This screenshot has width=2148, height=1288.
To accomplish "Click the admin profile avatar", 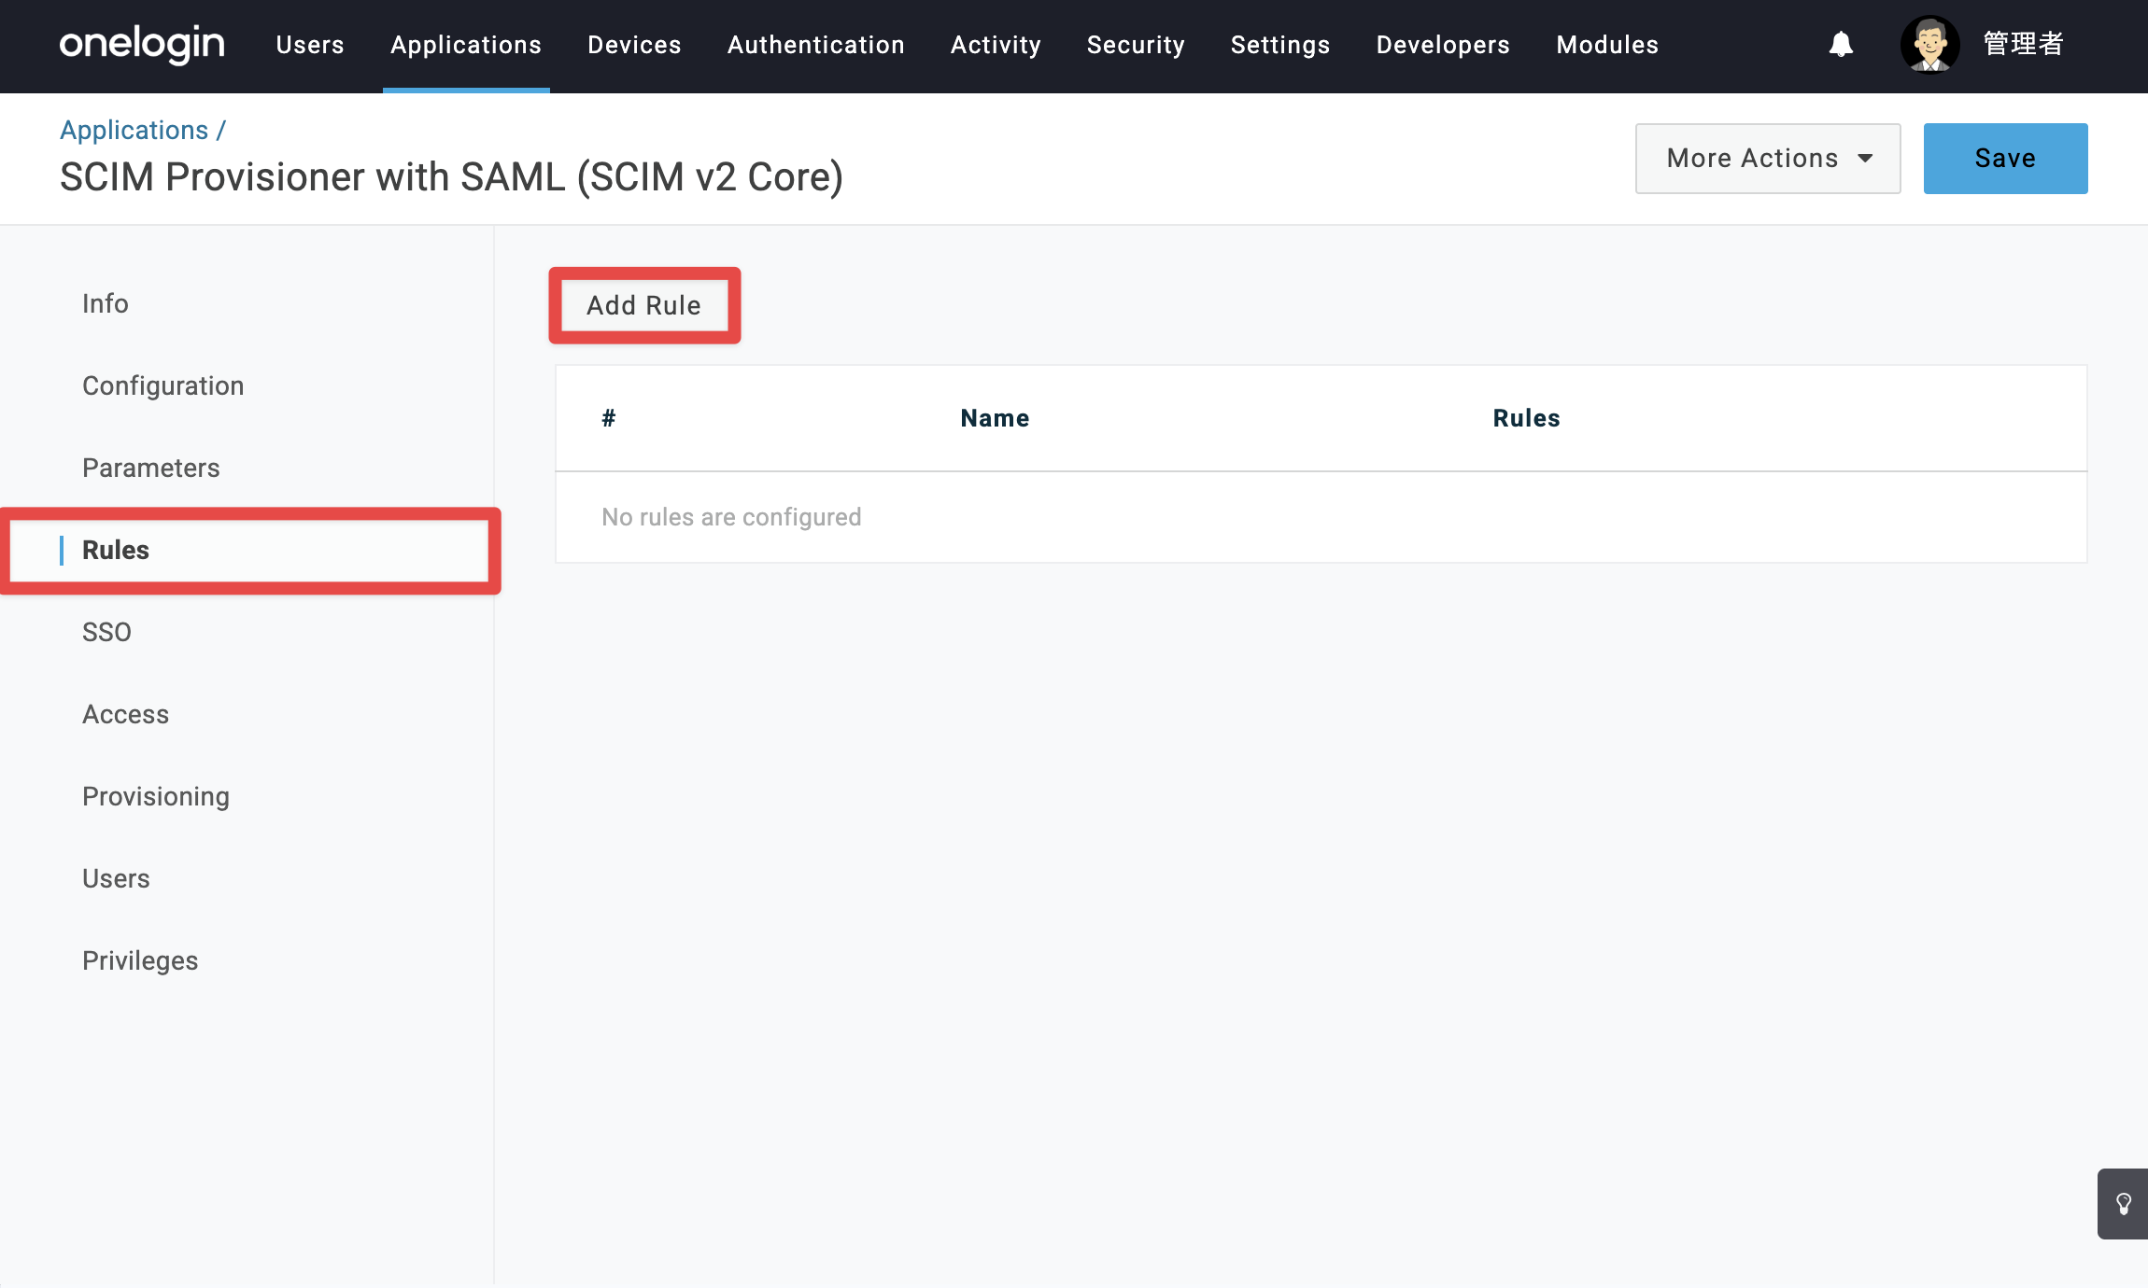I will [x=1929, y=44].
